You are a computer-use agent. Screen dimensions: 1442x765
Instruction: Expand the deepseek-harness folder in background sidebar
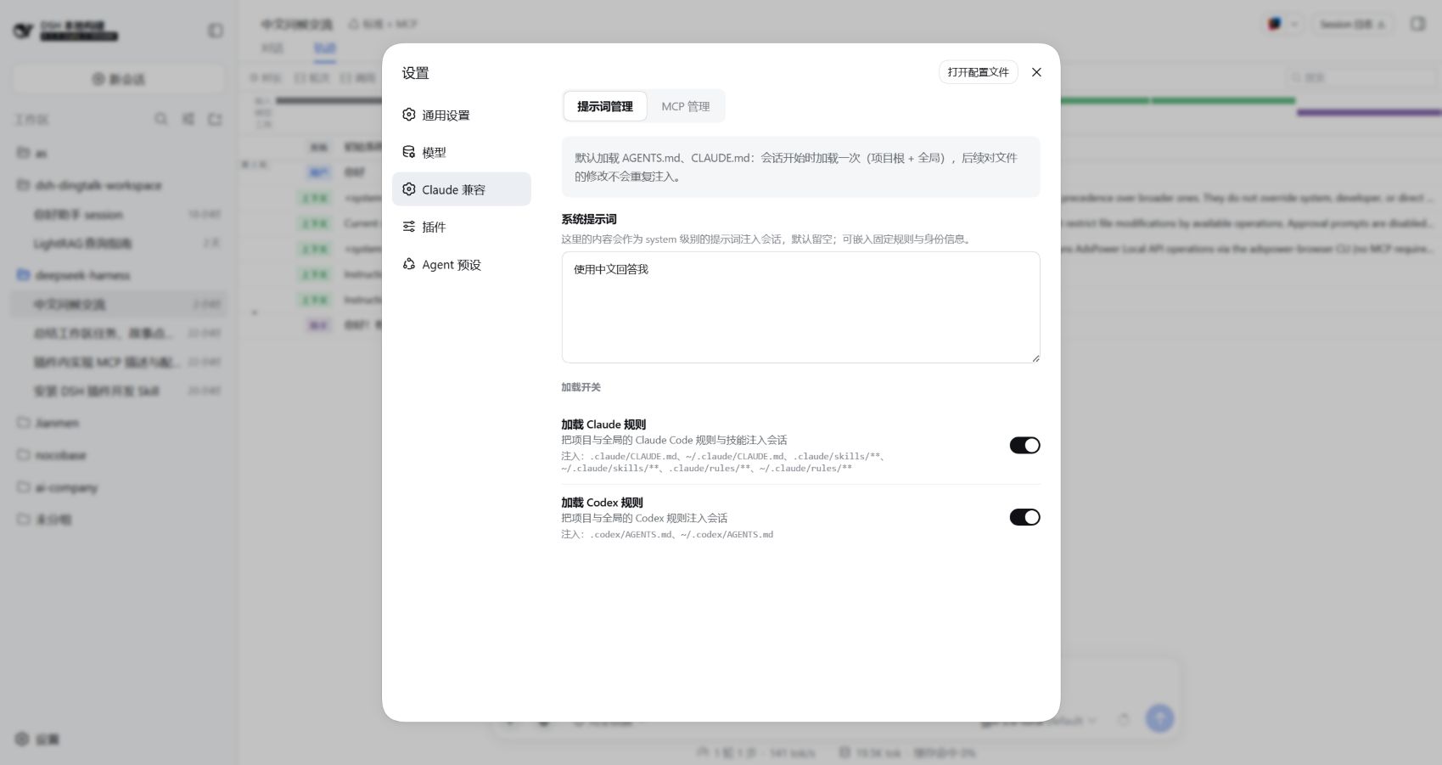119,275
